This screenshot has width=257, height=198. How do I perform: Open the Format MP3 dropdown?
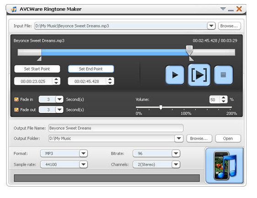point(83,153)
